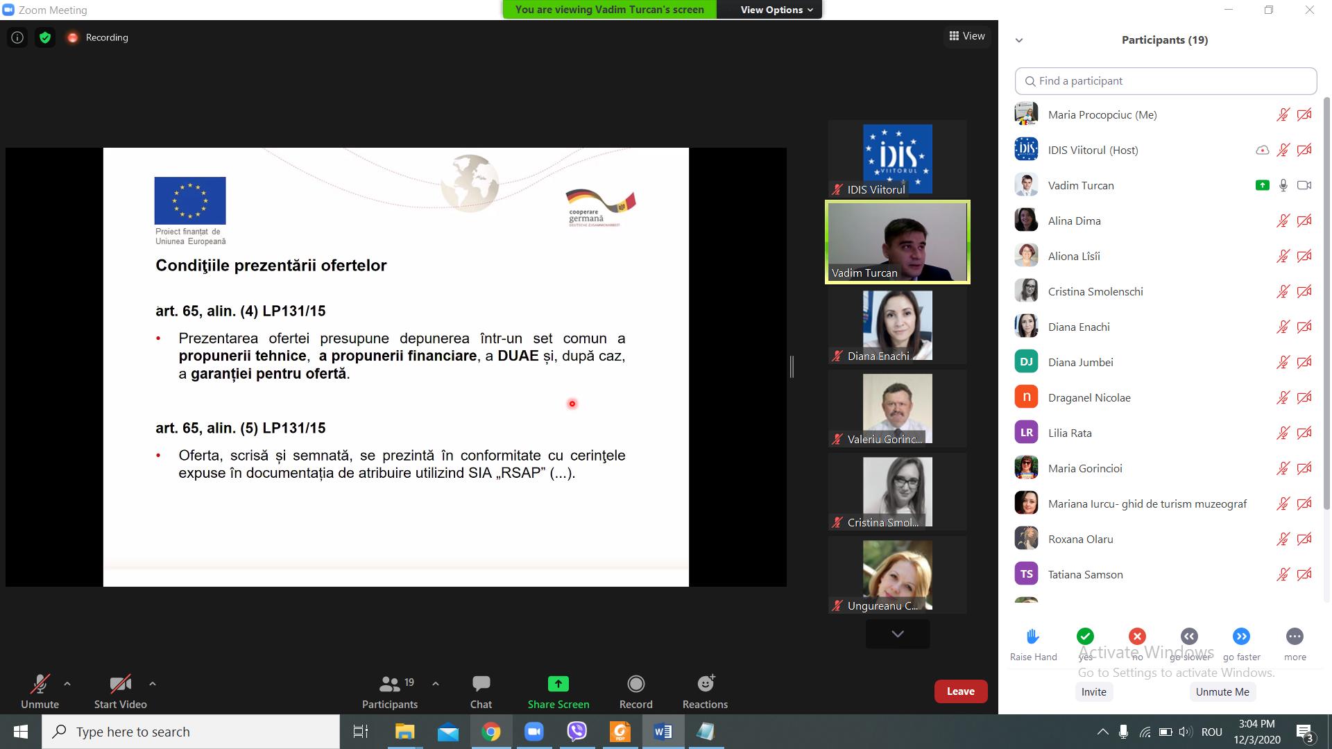Open File Explorer from taskbar

tap(404, 732)
